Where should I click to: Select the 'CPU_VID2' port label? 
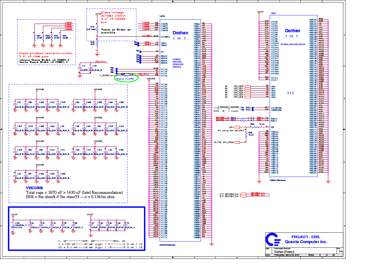click(x=238, y=90)
